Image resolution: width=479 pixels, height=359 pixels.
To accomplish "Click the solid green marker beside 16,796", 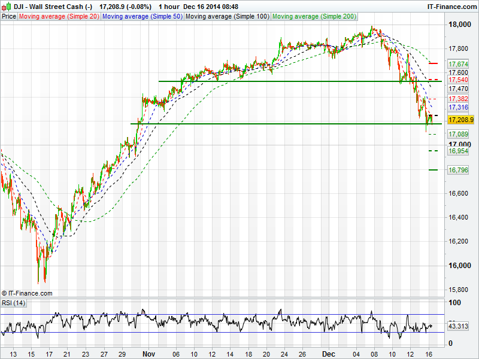I will [433, 170].
